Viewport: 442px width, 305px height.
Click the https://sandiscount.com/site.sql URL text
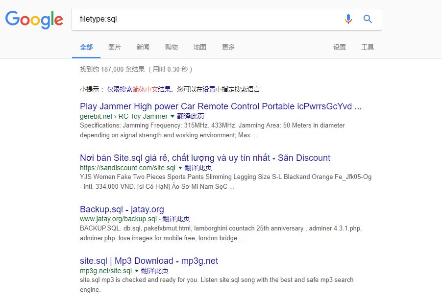127,168
